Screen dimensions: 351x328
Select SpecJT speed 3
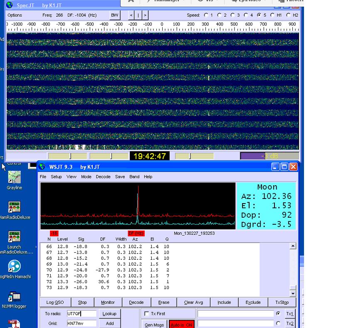pyautogui.click(x=232, y=15)
